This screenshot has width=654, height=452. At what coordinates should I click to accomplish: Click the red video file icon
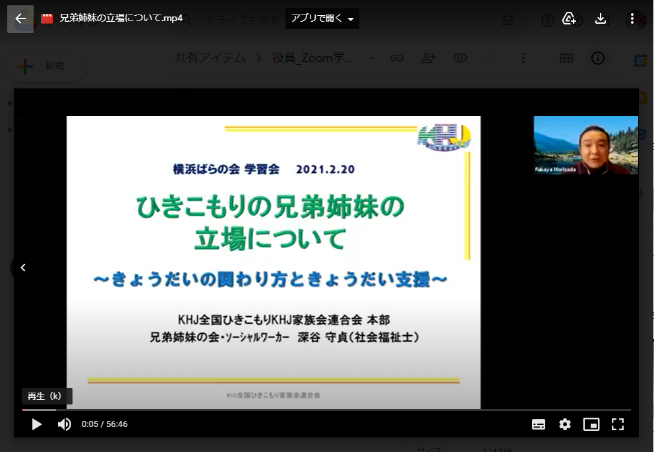point(47,18)
